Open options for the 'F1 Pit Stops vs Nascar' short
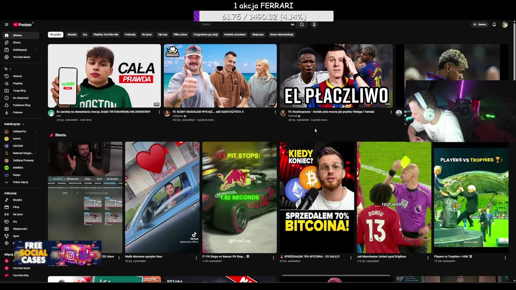Screen dimensions: 516x290 [273, 257]
